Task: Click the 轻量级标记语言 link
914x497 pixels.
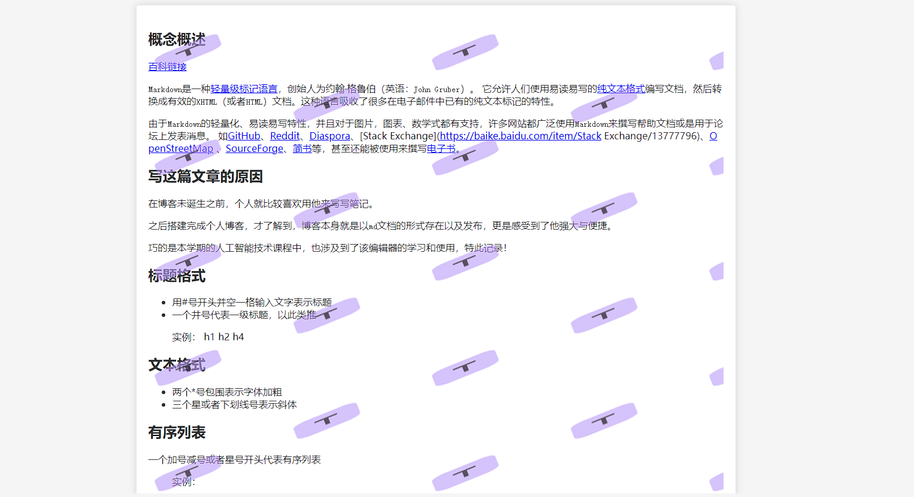Action: tap(244, 89)
